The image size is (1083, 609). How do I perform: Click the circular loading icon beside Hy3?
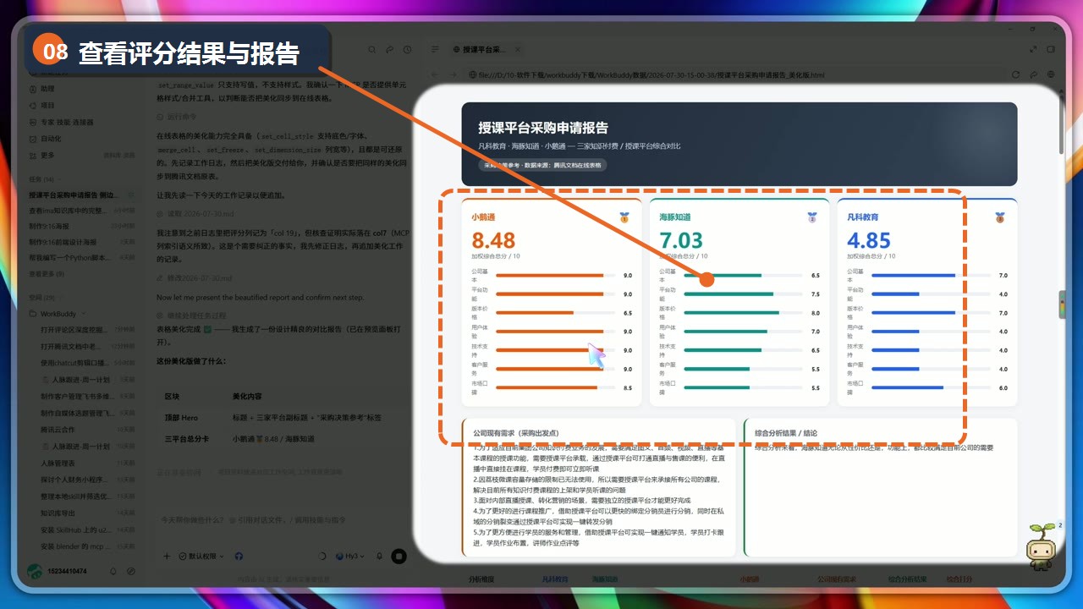pyautogui.click(x=322, y=557)
